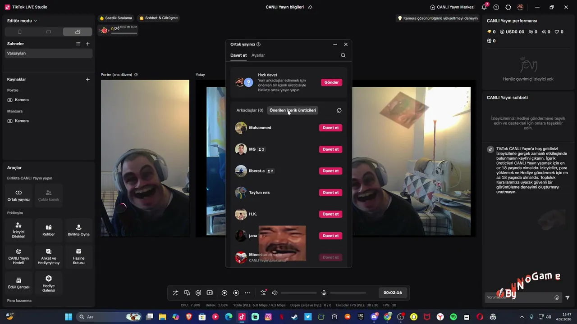Open the İzleyici Dilekleri tool
Image resolution: width=577 pixels, height=324 pixels.
pos(18,230)
